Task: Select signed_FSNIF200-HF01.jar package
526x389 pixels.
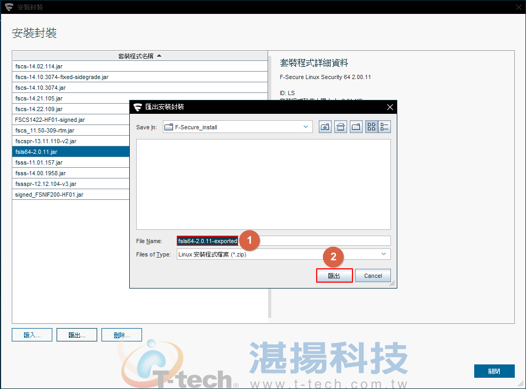Action: click(x=71, y=194)
